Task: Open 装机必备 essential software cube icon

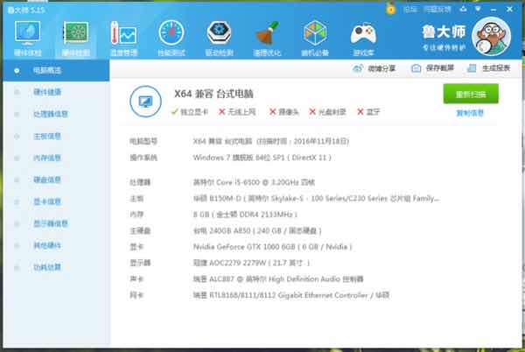Action: 315,38
